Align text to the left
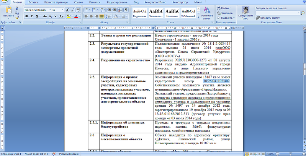Viewport: 306px width, 156px height. [x=86, y=16]
